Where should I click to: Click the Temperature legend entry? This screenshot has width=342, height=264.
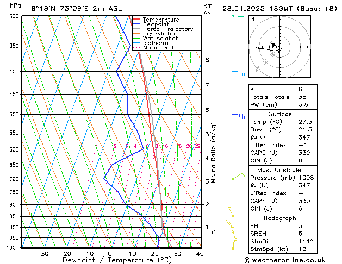point(161,20)
